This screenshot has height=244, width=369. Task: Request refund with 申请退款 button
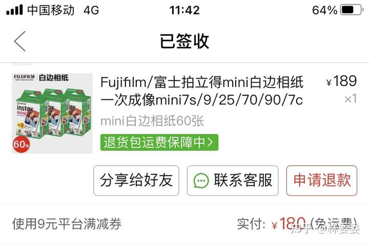click(322, 181)
